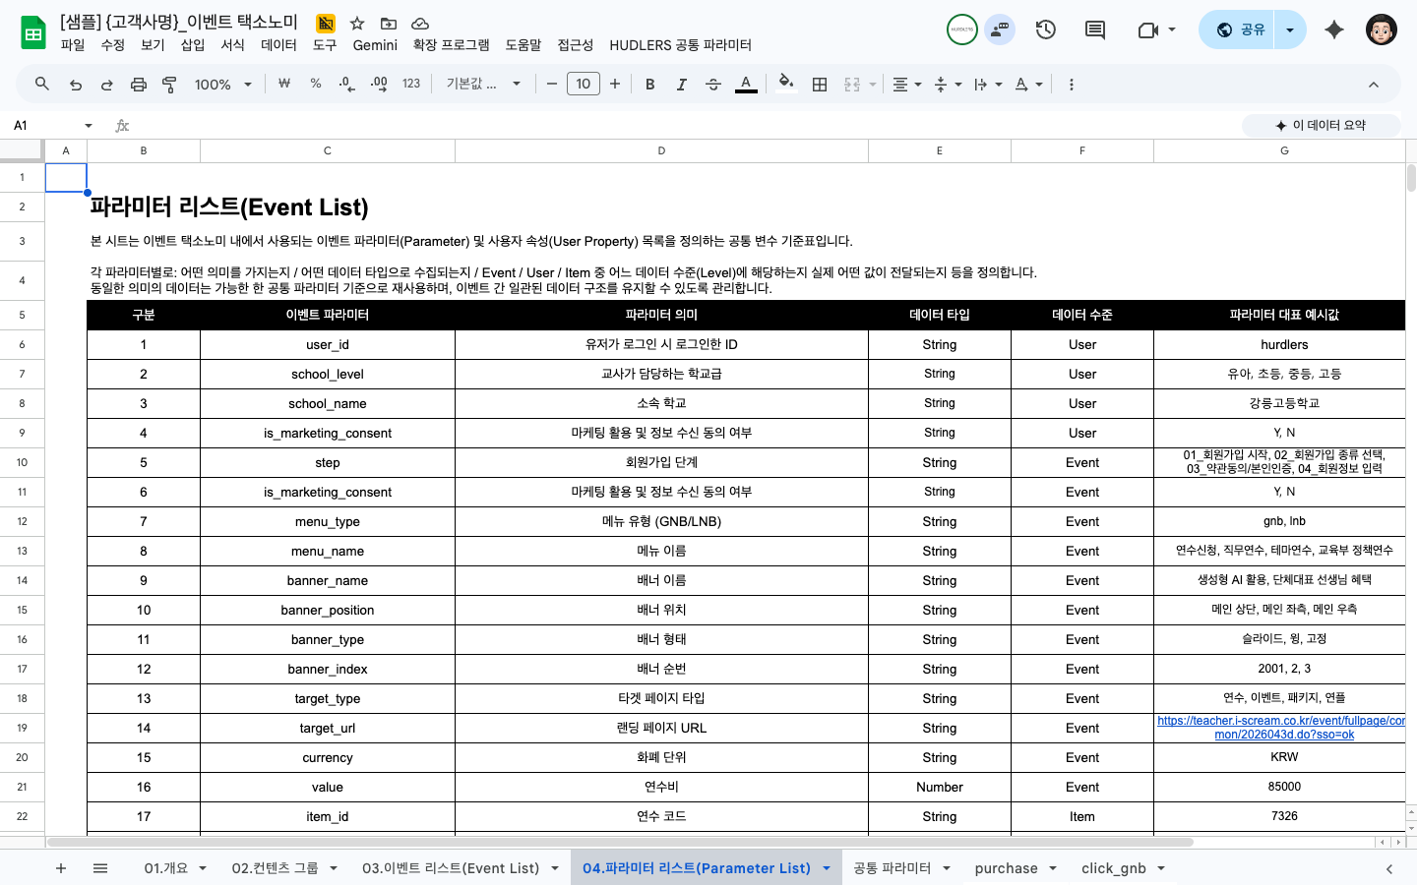Increase decimal places
The width and height of the screenshot is (1417, 885).
379,85
